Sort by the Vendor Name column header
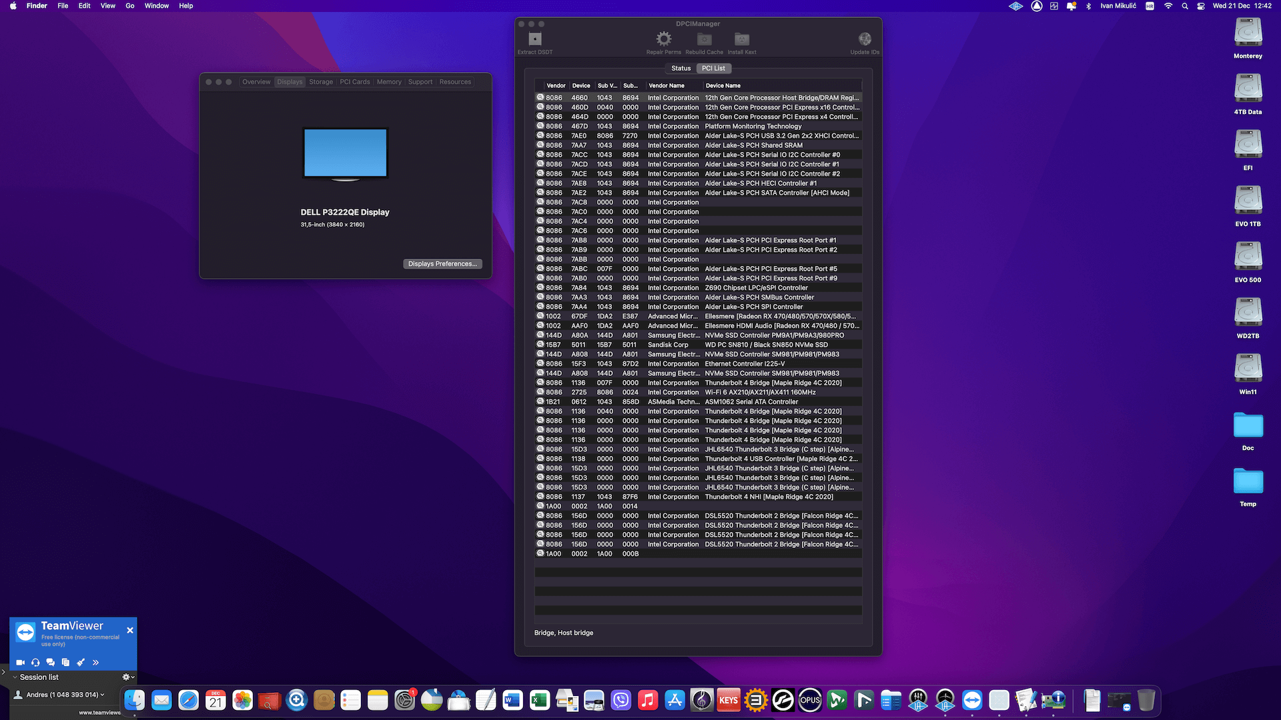Image resolution: width=1281 pixels, height=720 pixels. [x=667, y=86]
